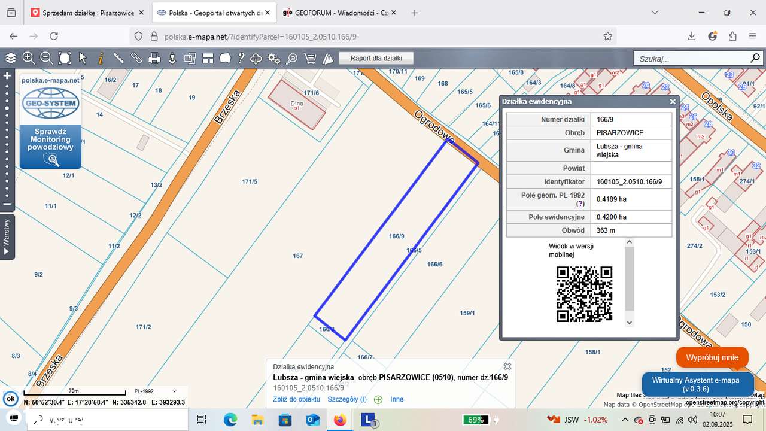The height and width of the screenshot is (431, 766).
Task: Click the cloud download icon
Action: pos(256,58)
